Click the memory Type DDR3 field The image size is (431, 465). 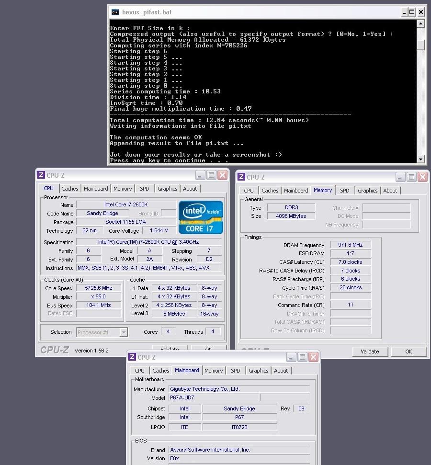click(291, 207)
